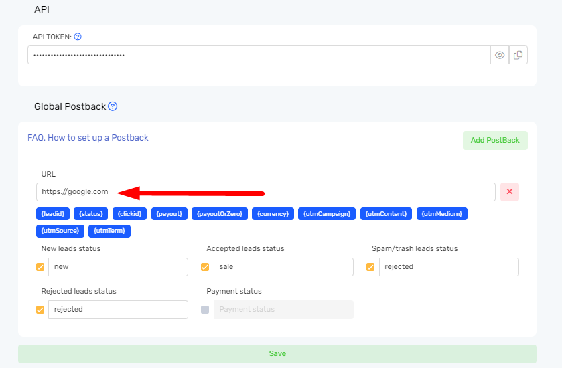This screenshot has width=562, height=368.
Task: Delete the postback URL with red X
Action: pyautogui.click(x=510, y=192)
